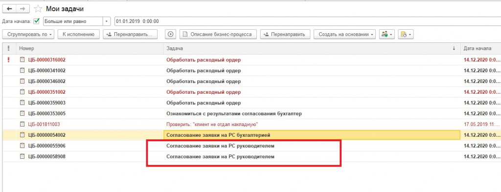Click clipboard icon of ЦБ-00000054002 row
The image size is (501, 192).
(x=22, y=135)
